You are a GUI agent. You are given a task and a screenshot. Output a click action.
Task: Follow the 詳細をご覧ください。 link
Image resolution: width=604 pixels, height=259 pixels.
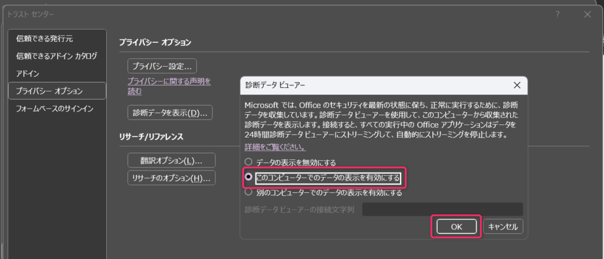tap(275, 147)
